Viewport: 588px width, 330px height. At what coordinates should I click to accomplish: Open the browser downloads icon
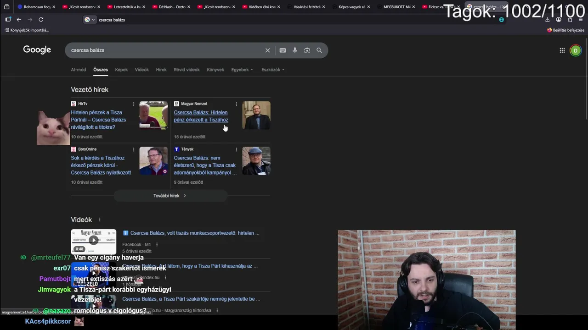click(548, 20)
